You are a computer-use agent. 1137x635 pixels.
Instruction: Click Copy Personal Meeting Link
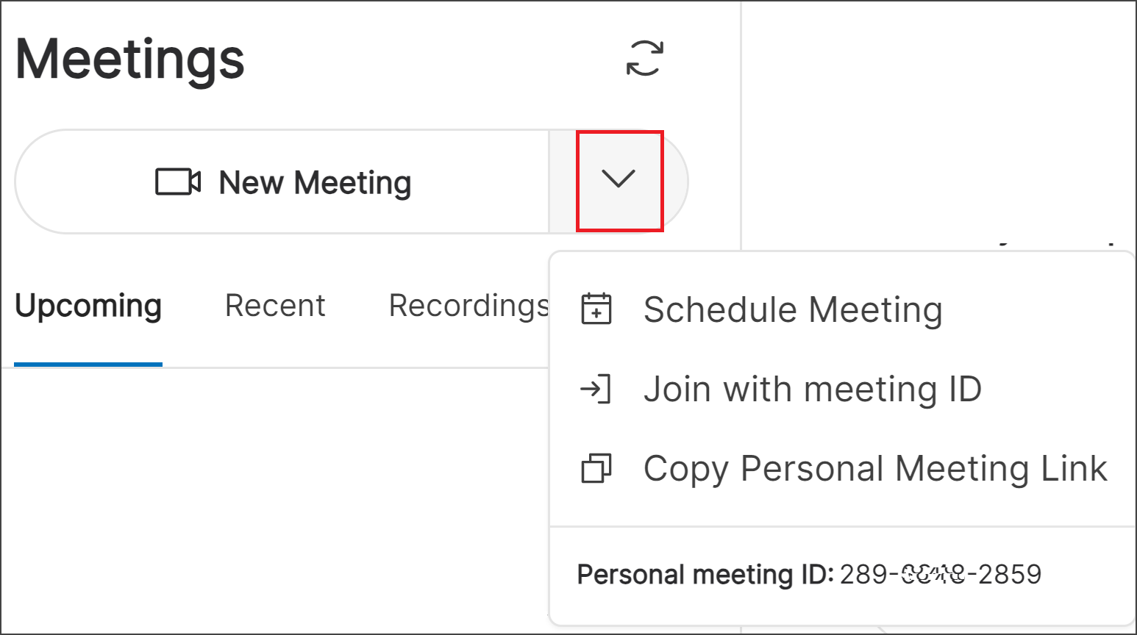coord(874,468)
